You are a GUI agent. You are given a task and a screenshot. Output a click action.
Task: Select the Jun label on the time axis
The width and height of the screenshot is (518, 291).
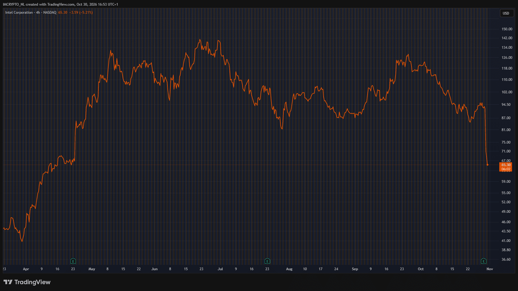pyautogui.click(x=155, y=269)
